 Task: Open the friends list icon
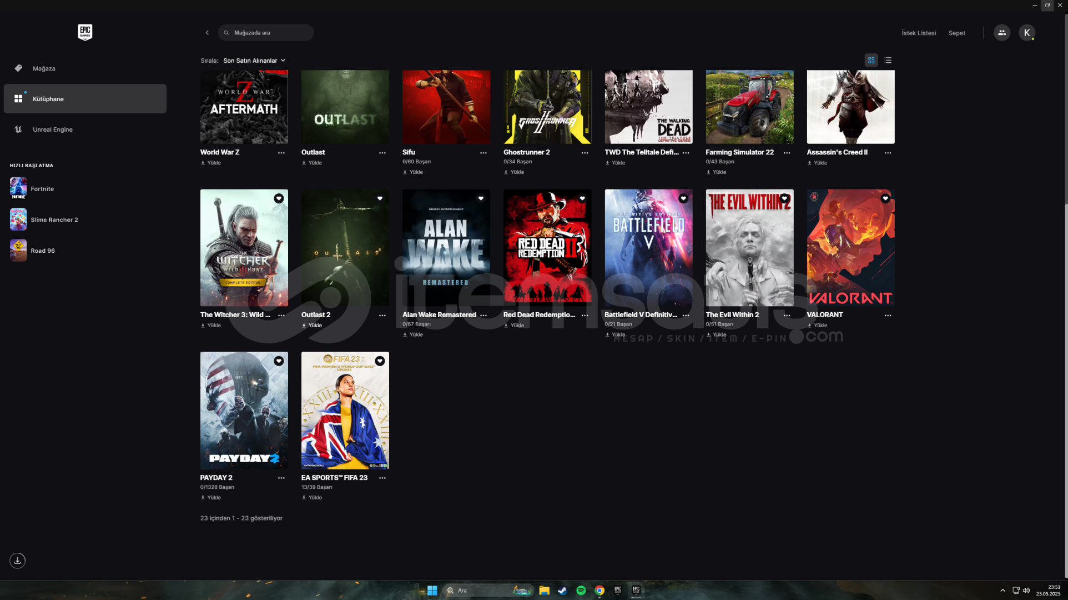coord(1001,33)
